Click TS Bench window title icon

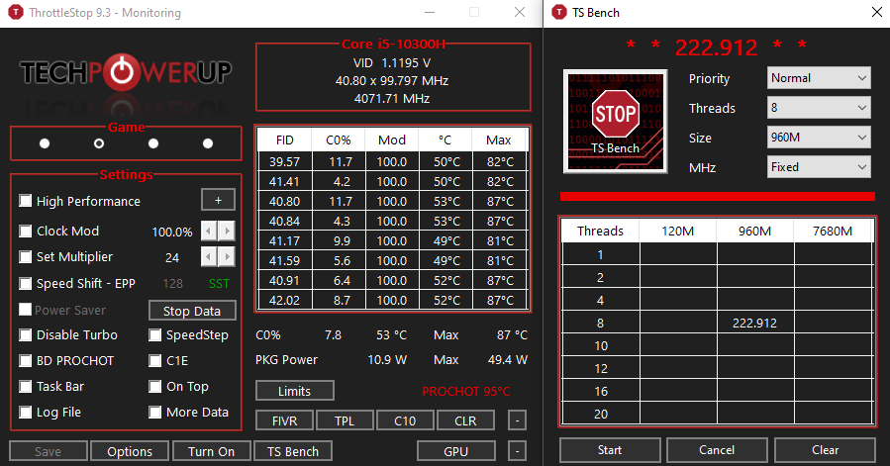pyautogui.click(x=559, y=12)
